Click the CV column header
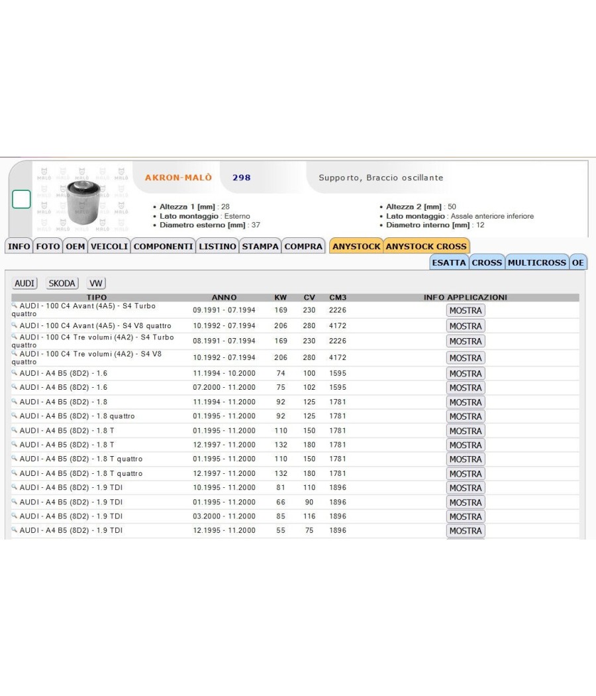The height and width of the screenshot is (696, 596). pyautogui.click(x=309, y=298)
